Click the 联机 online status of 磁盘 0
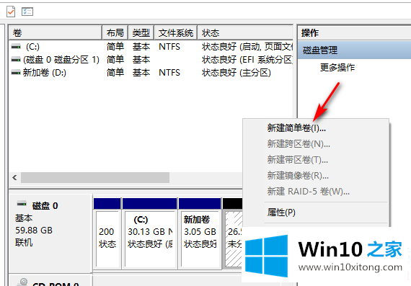Viewport: 411px width, 286px height. click(24, 243)
